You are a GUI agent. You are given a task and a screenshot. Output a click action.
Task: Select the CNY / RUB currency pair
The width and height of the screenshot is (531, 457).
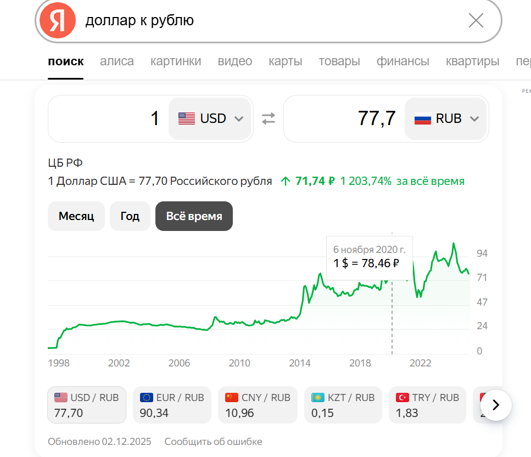click(x=258, y=405)
